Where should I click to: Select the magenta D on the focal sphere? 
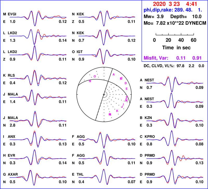tap(126, 83)
